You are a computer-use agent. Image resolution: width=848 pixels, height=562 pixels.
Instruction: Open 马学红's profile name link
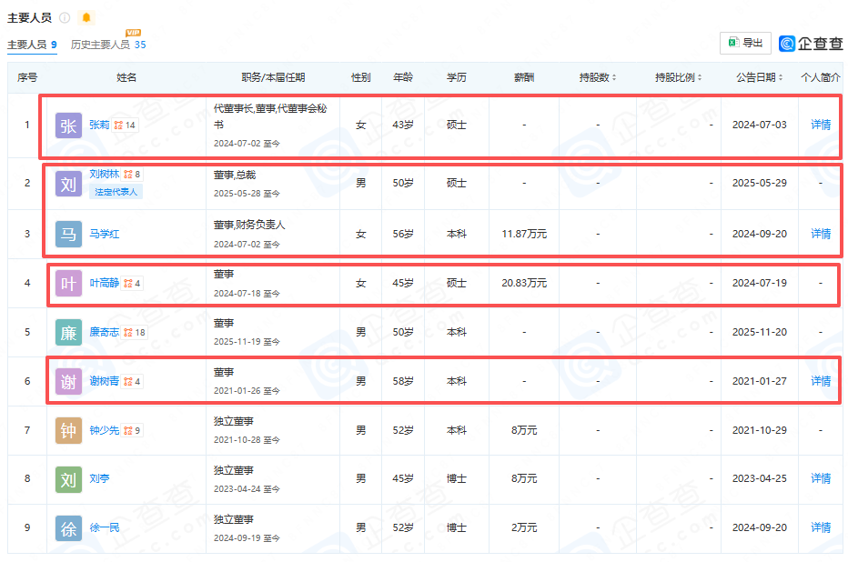click(104, 235)
